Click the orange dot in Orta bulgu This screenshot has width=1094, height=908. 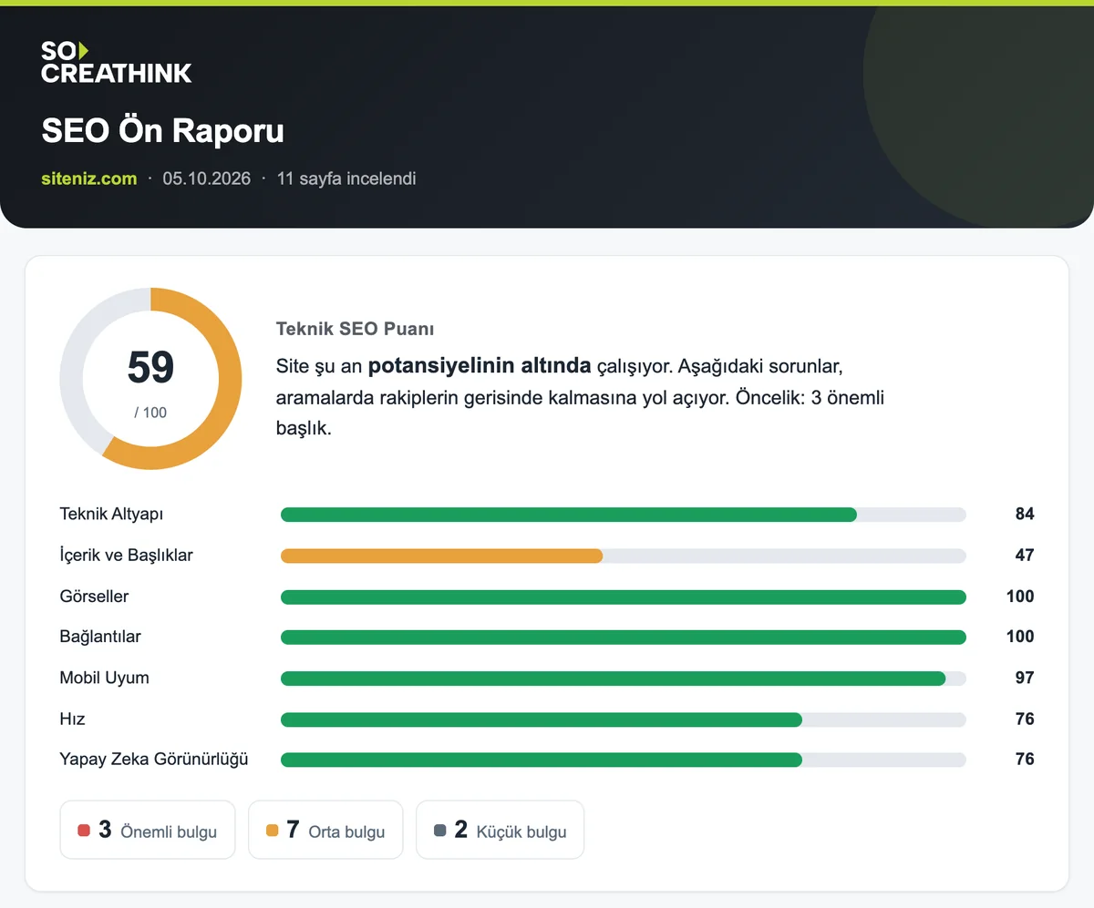point(272,831)
